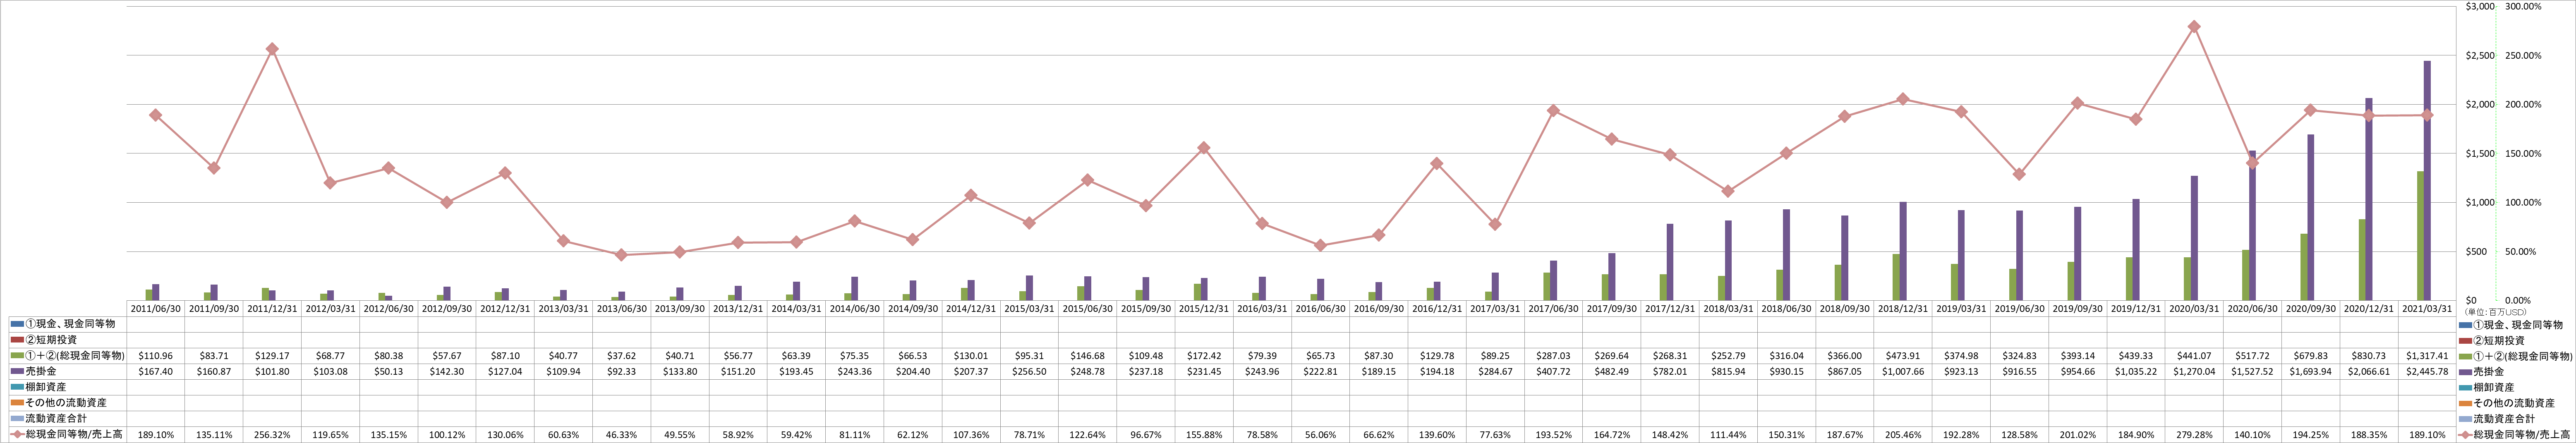Click blue swatch of left ①現金、現金同等物 row
The width and height of the screenshot is (2576, 443).
pyautogui.click(x=16, y=324)
